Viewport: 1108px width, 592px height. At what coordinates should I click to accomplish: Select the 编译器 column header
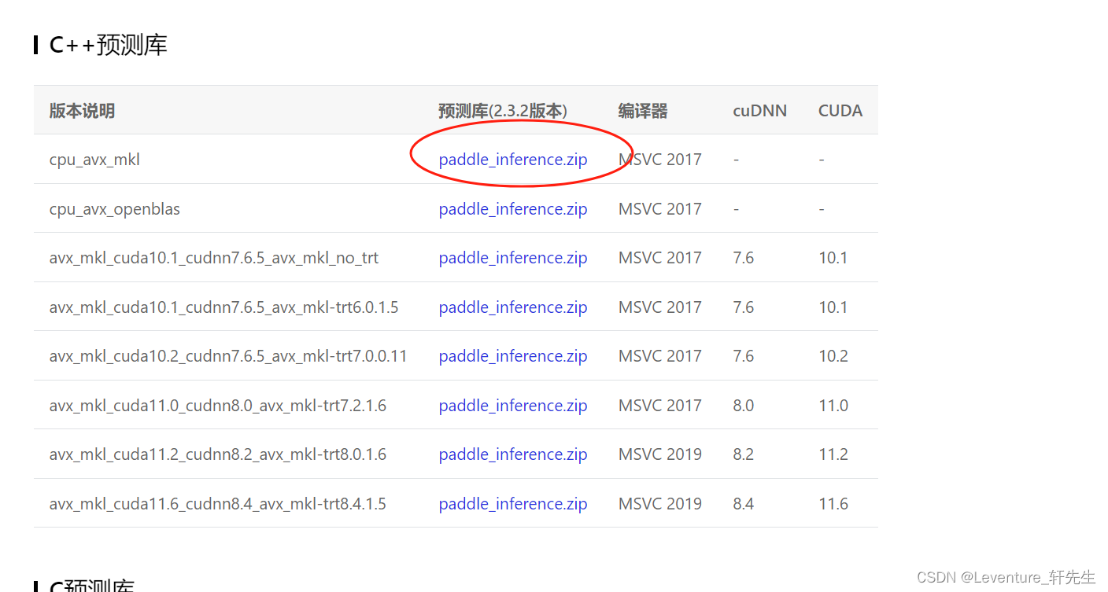643,111
